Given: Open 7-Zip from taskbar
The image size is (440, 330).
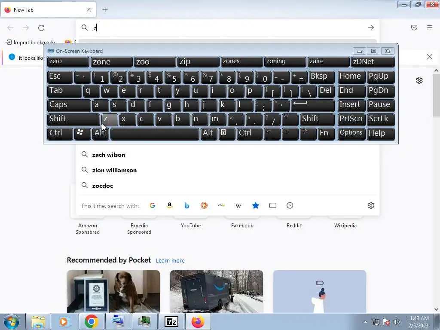Looking at the screenshot, I should click(171, 321).
